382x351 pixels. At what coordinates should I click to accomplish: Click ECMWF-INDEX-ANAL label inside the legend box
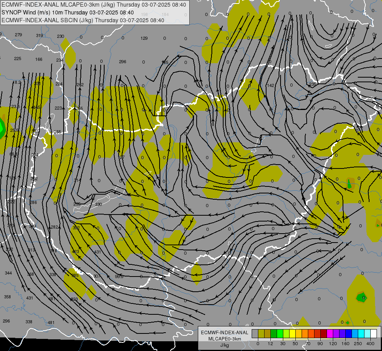[225, 333]
